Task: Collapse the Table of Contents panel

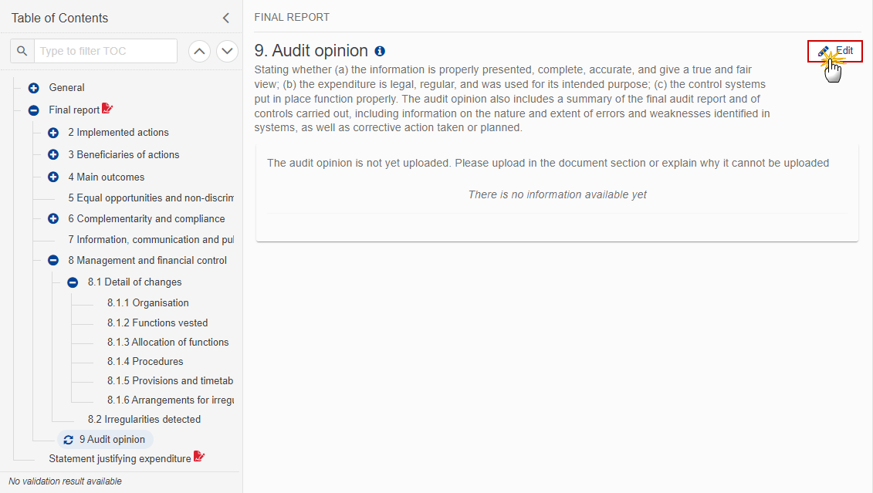Action: pyautogui.click(x=226, y=18)
